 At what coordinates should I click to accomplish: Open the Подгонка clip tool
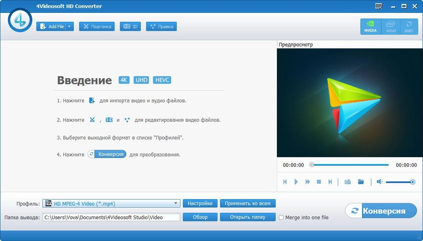tap(97, 26)
